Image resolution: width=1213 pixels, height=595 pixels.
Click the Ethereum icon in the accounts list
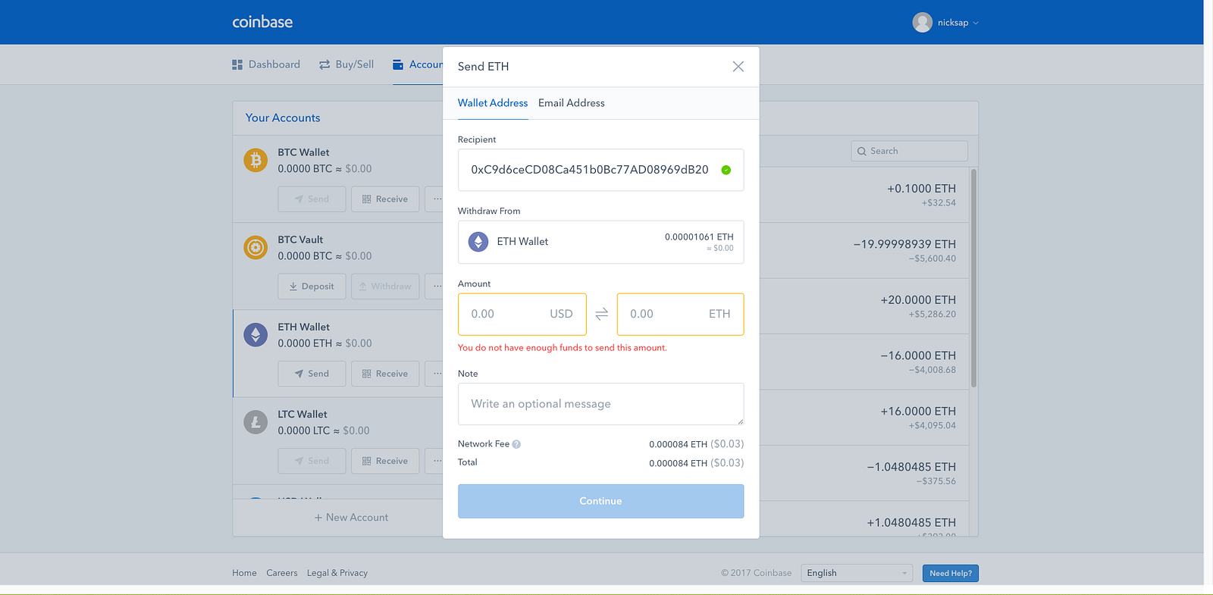coord(255,334)
